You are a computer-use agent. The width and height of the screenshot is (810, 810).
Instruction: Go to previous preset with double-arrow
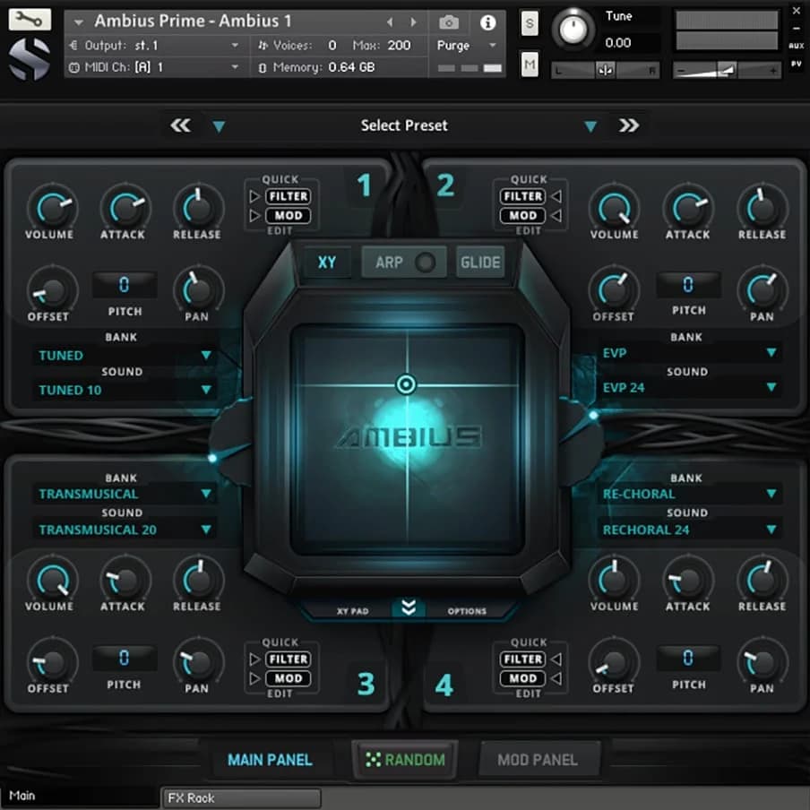(x=180, y=125)
